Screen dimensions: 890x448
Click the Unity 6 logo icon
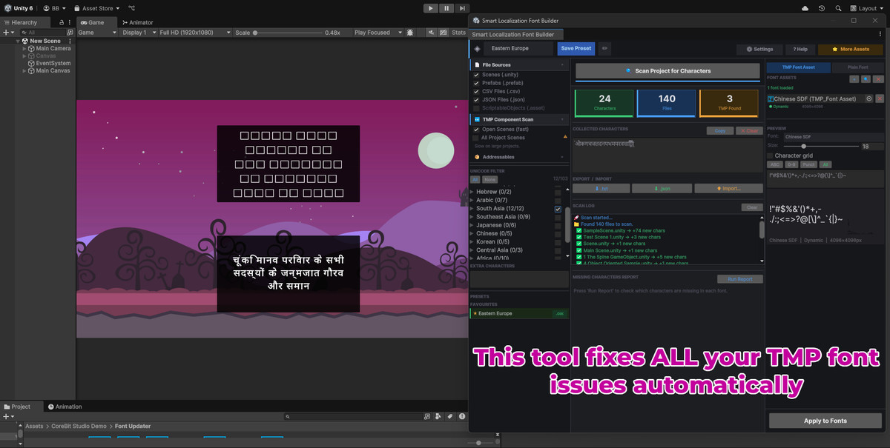[7, 8]
